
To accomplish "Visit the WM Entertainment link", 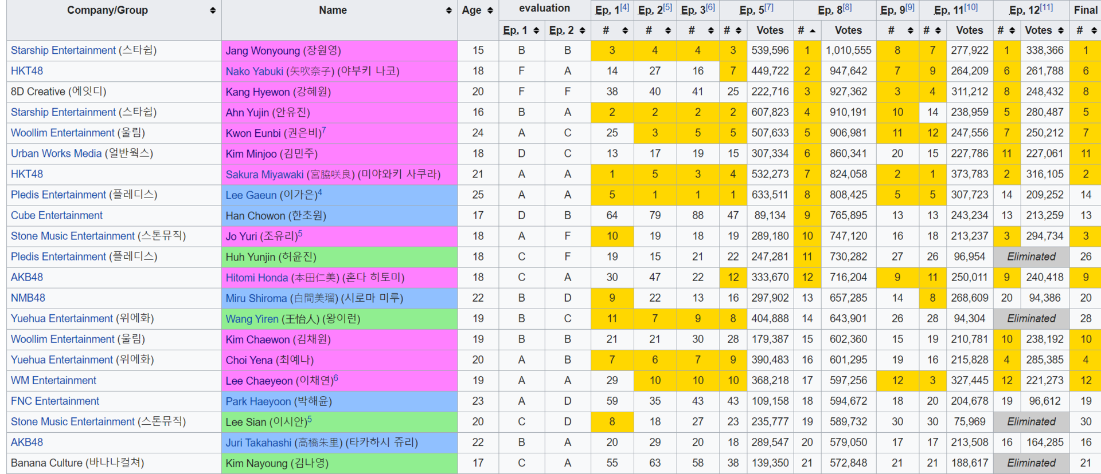I will tap(54, 380).
